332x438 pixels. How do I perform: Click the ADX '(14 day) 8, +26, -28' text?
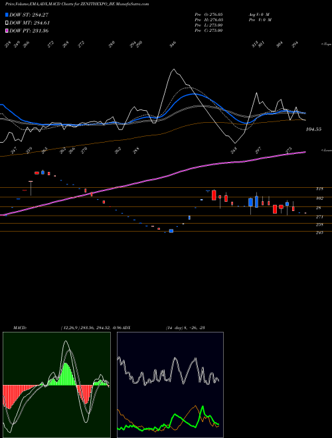point(185,328)
